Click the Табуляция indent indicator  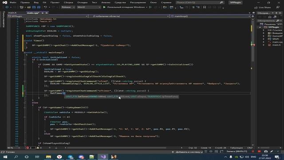237,148
